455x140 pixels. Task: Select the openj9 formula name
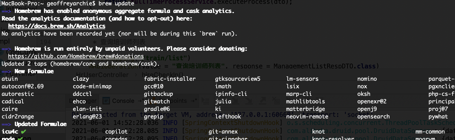pyautogui.click(x=367, y=109)
